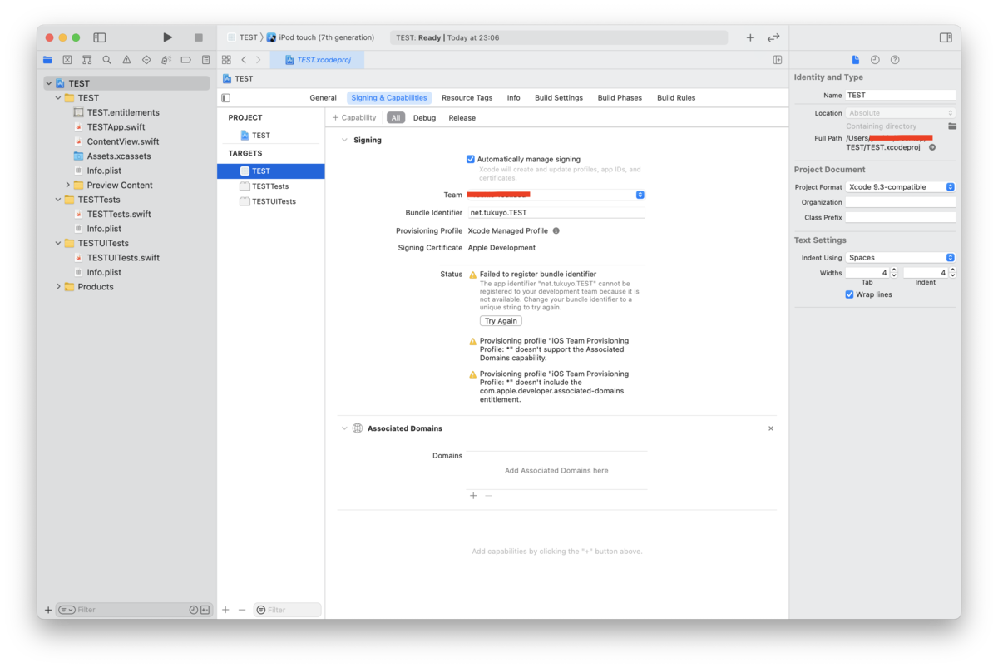Screen dimensions: 998x668
Task: Edit the Bundle Identifier field
Action: click(x=556, y=213)
